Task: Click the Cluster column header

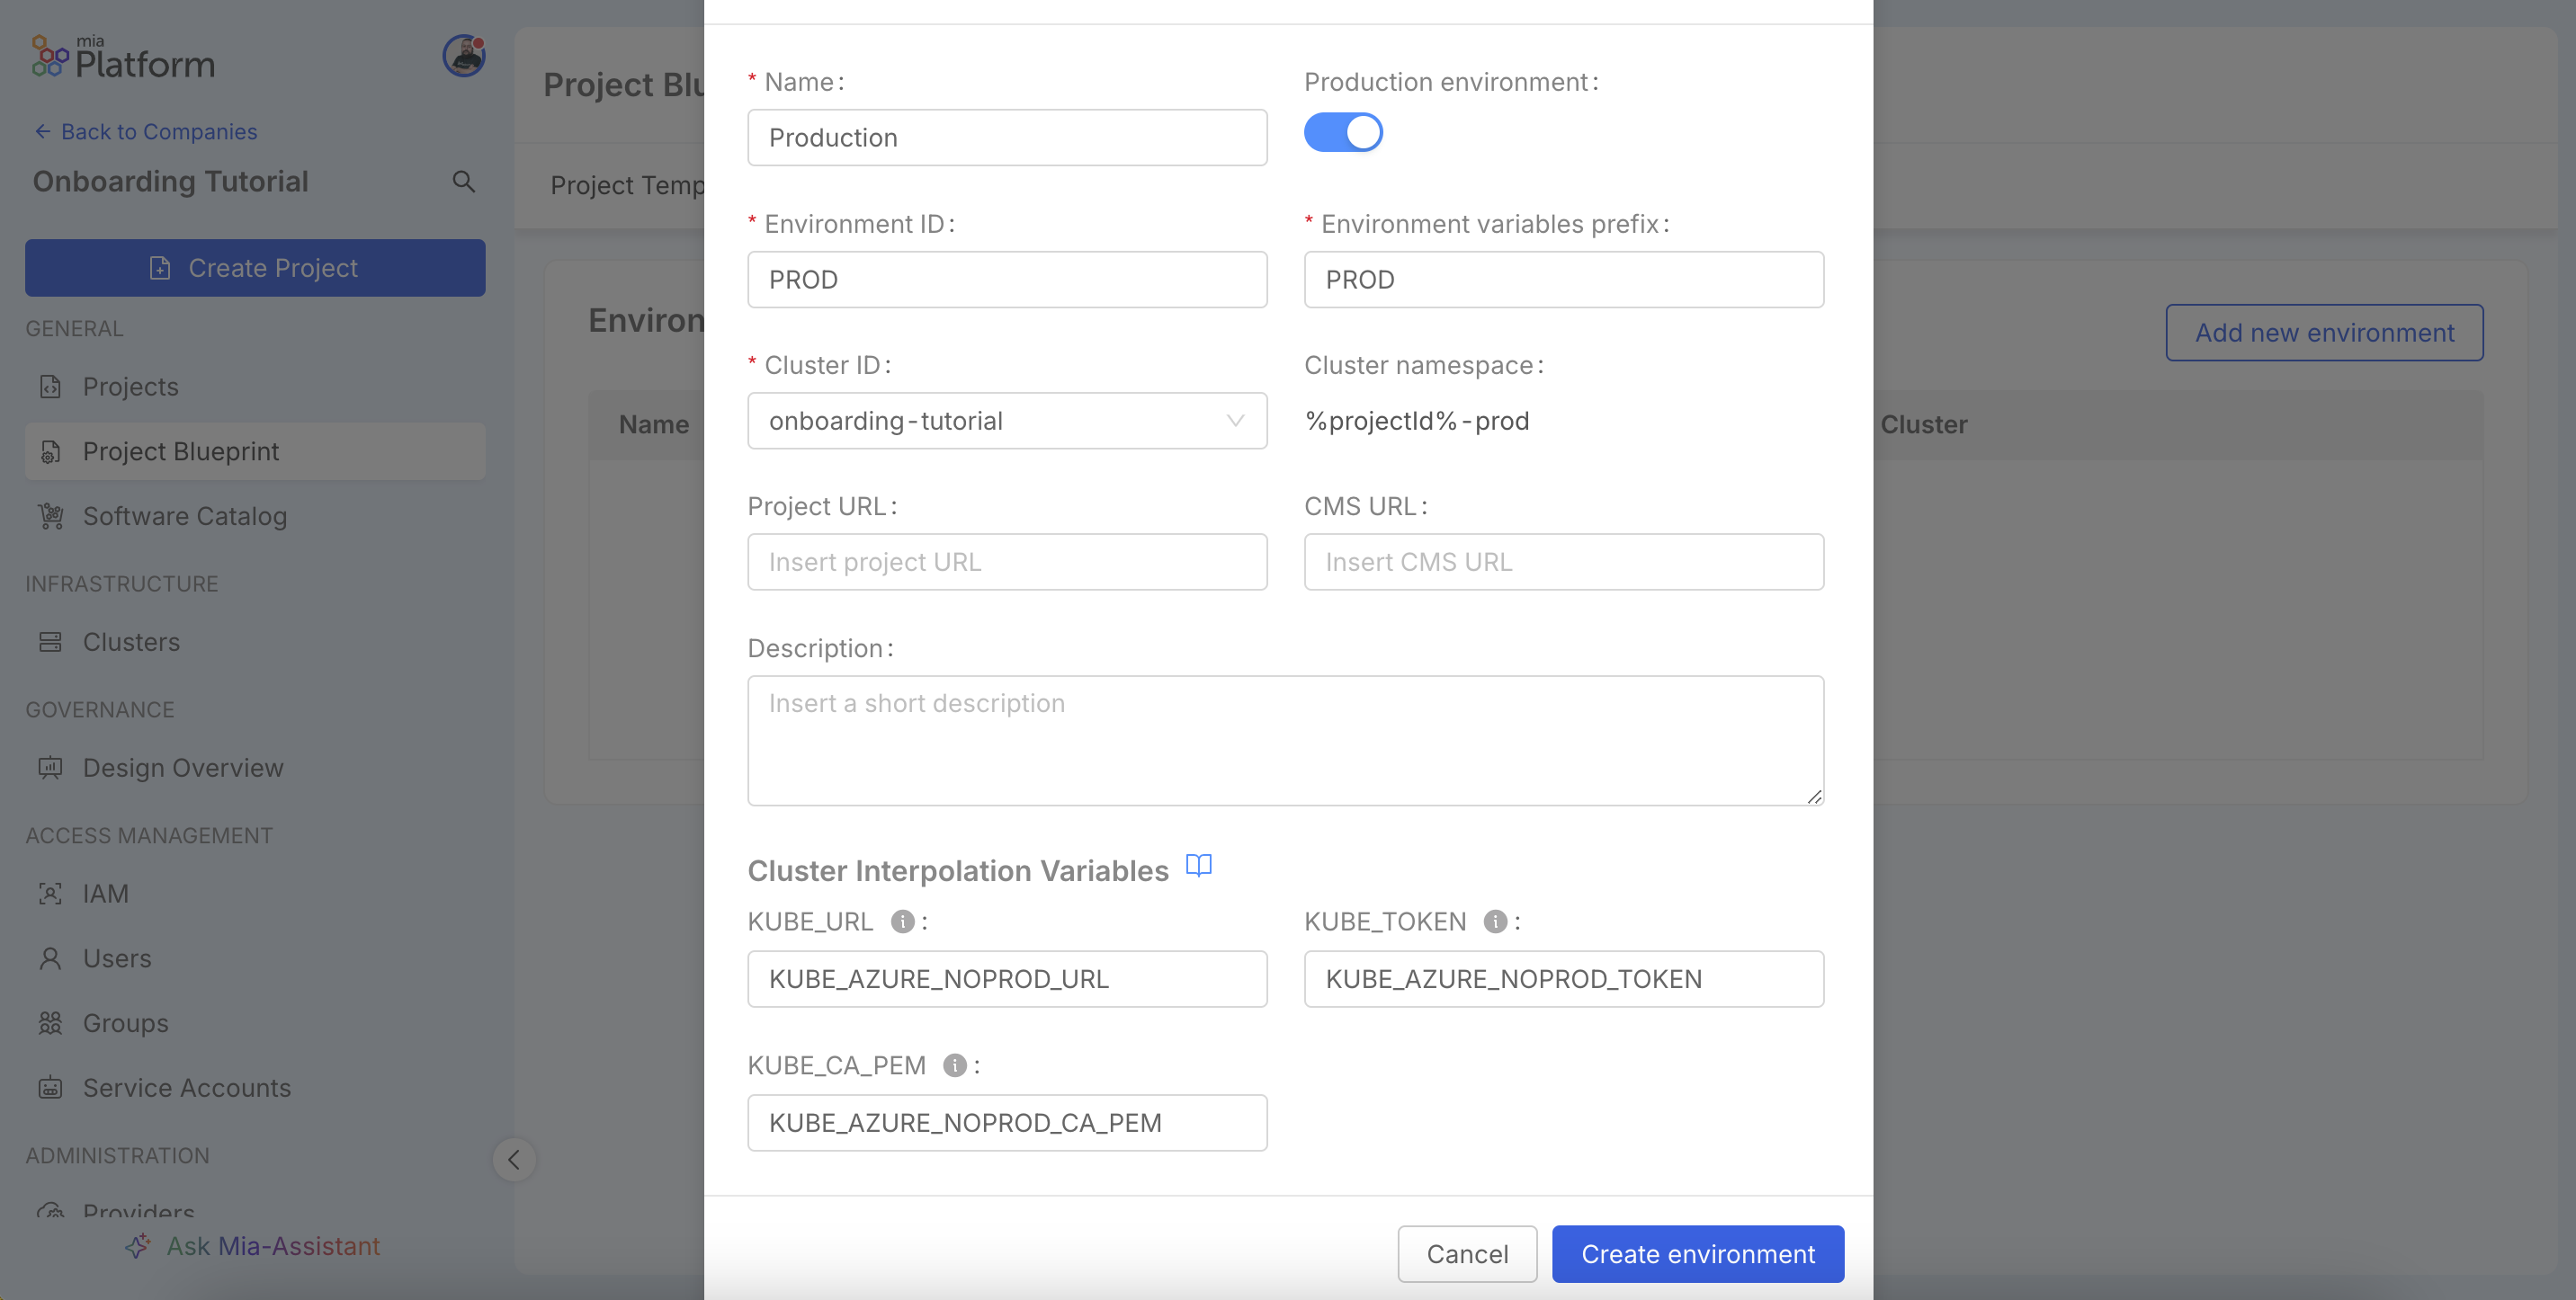Action: pyautogui.click(x=1923, y=424)
